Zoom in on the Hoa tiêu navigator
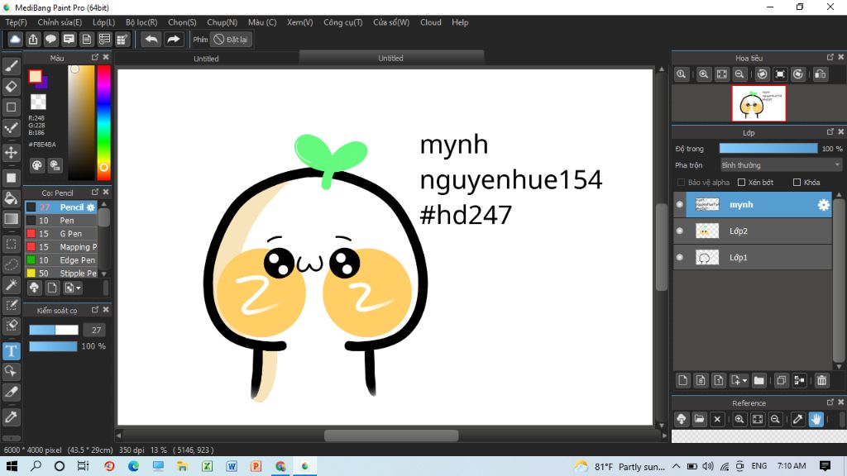This screenshot has width=847, height=476. point(703,74)
